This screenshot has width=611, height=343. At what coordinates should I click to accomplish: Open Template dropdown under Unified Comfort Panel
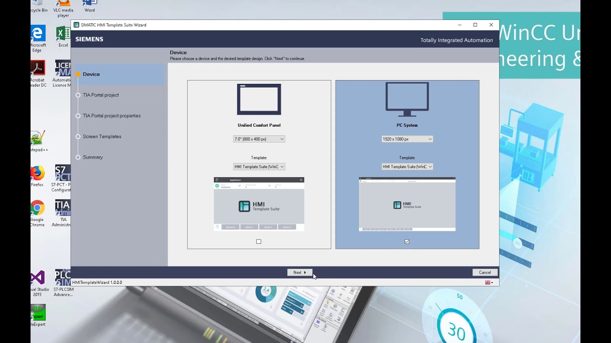(259, 167)
